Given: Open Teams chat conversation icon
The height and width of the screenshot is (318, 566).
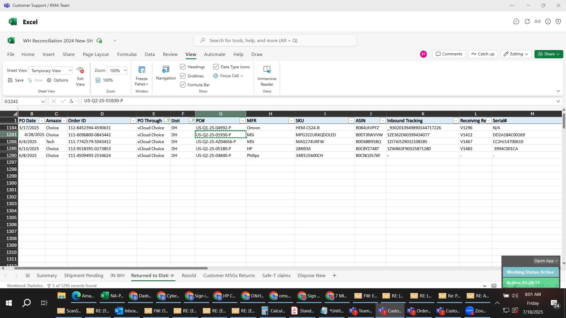Looking at the screenshot, I should click(516, 21).
